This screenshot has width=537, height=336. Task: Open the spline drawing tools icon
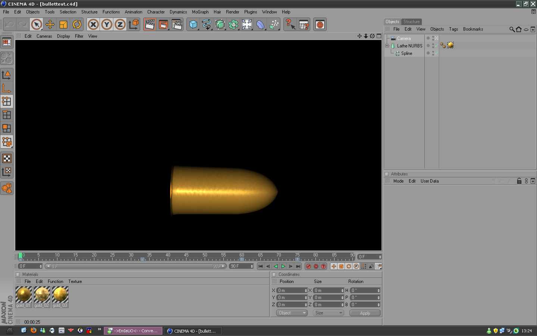(x=207, y=25)
